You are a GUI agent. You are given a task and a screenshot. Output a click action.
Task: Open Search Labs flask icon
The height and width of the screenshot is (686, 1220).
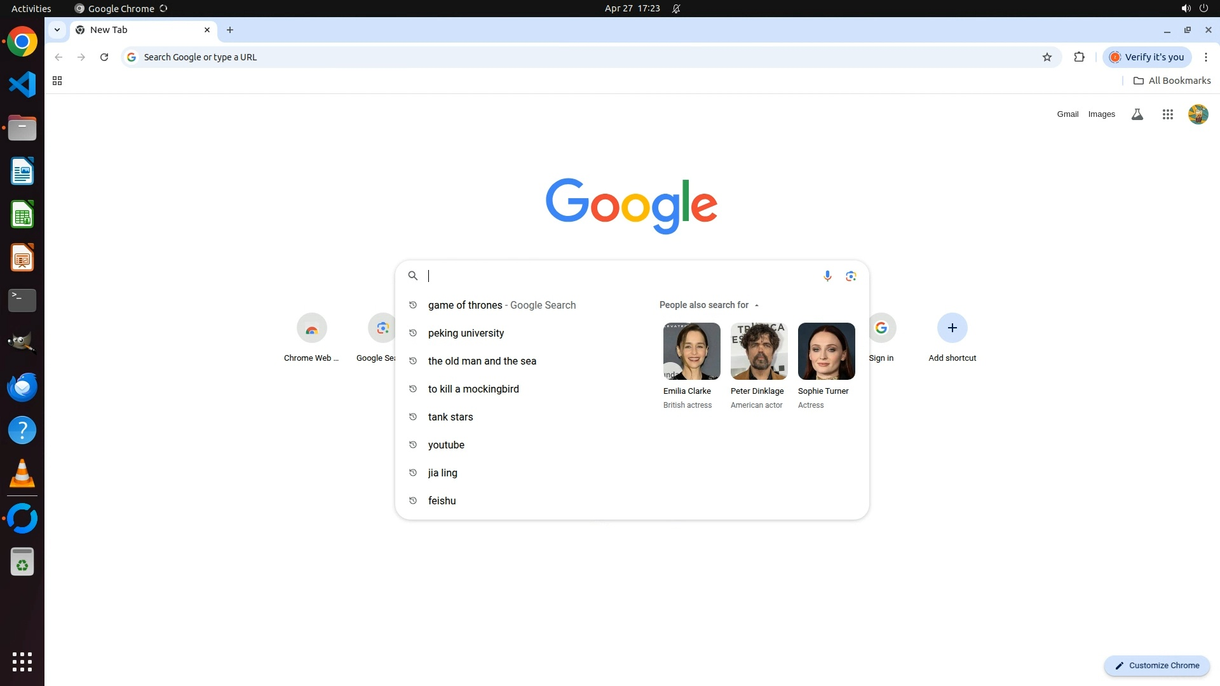pyautogui.click(x=1137, y=114)
